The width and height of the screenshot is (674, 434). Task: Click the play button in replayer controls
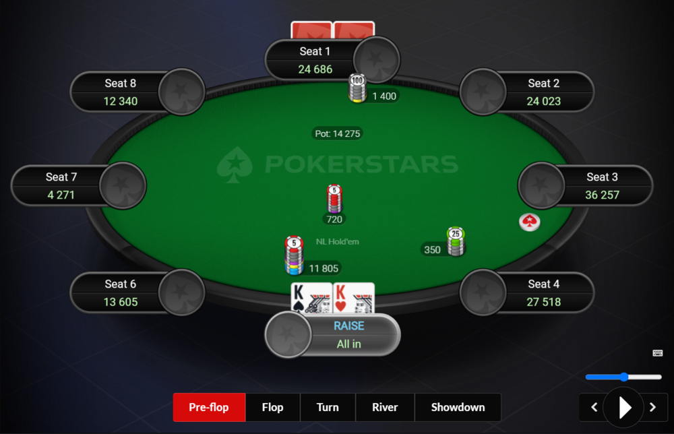(623, 407)
